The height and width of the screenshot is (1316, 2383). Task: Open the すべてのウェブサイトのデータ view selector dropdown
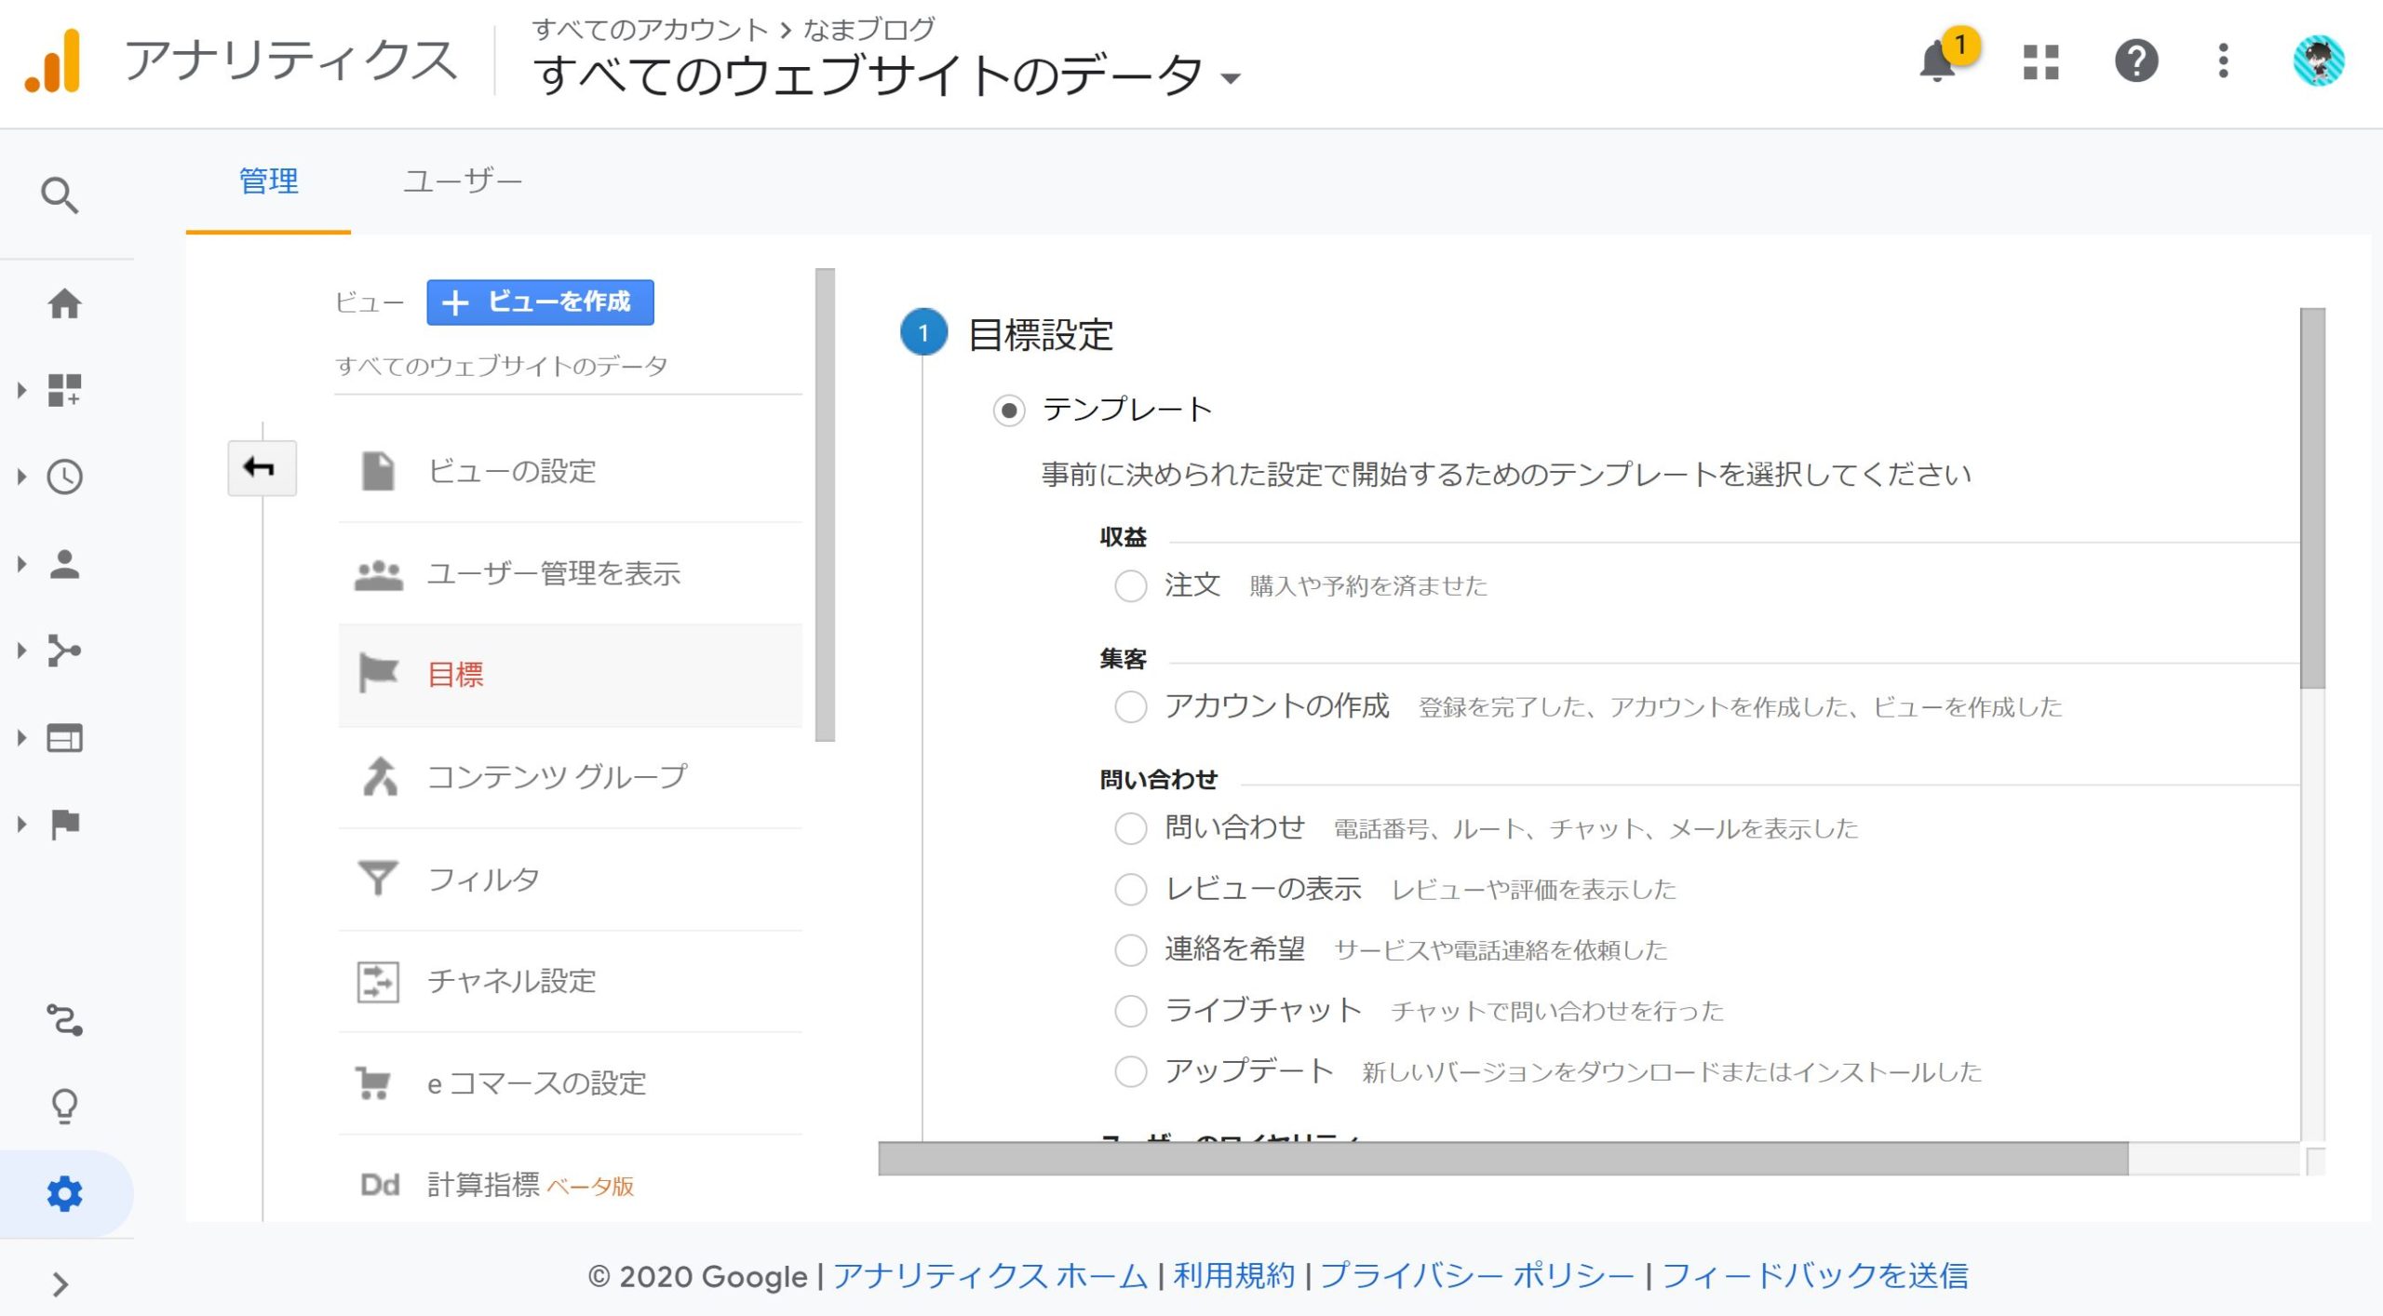pyautogui.click(x=889, y=74)
